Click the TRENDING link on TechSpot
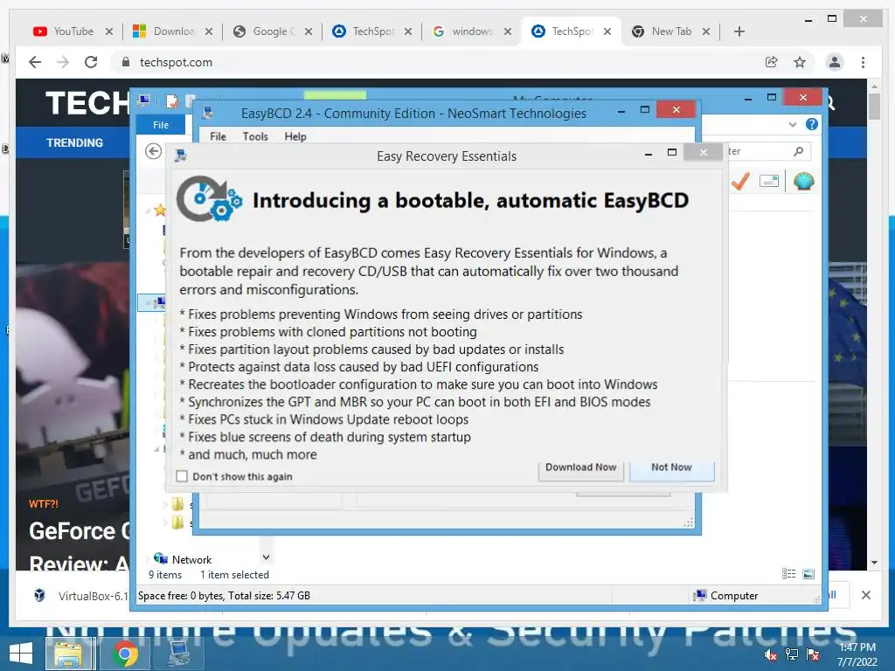895x671 pixels. pos(75,142)
